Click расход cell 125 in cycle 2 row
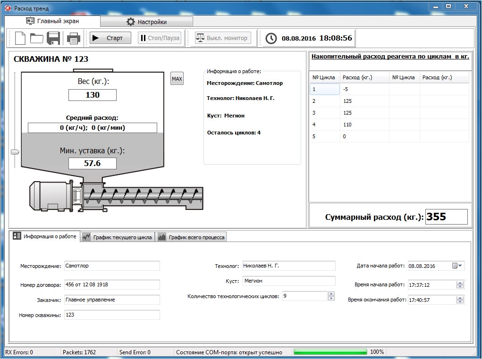The height and width of the screenshot is (359, 482). (364, 101)
